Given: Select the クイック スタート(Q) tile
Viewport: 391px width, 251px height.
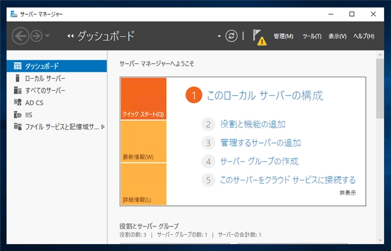Looking at the screenshot, I should [143, 99].
